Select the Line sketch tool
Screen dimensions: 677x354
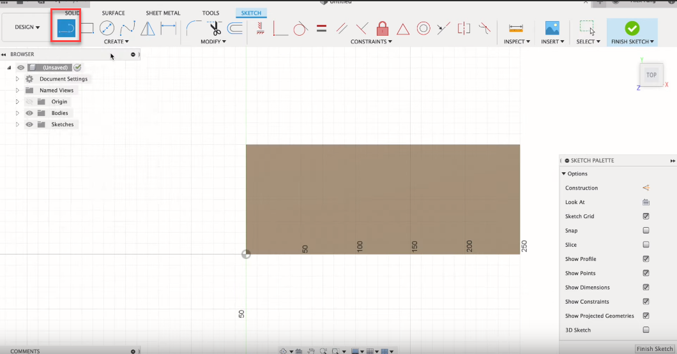[x=66, y=29]
